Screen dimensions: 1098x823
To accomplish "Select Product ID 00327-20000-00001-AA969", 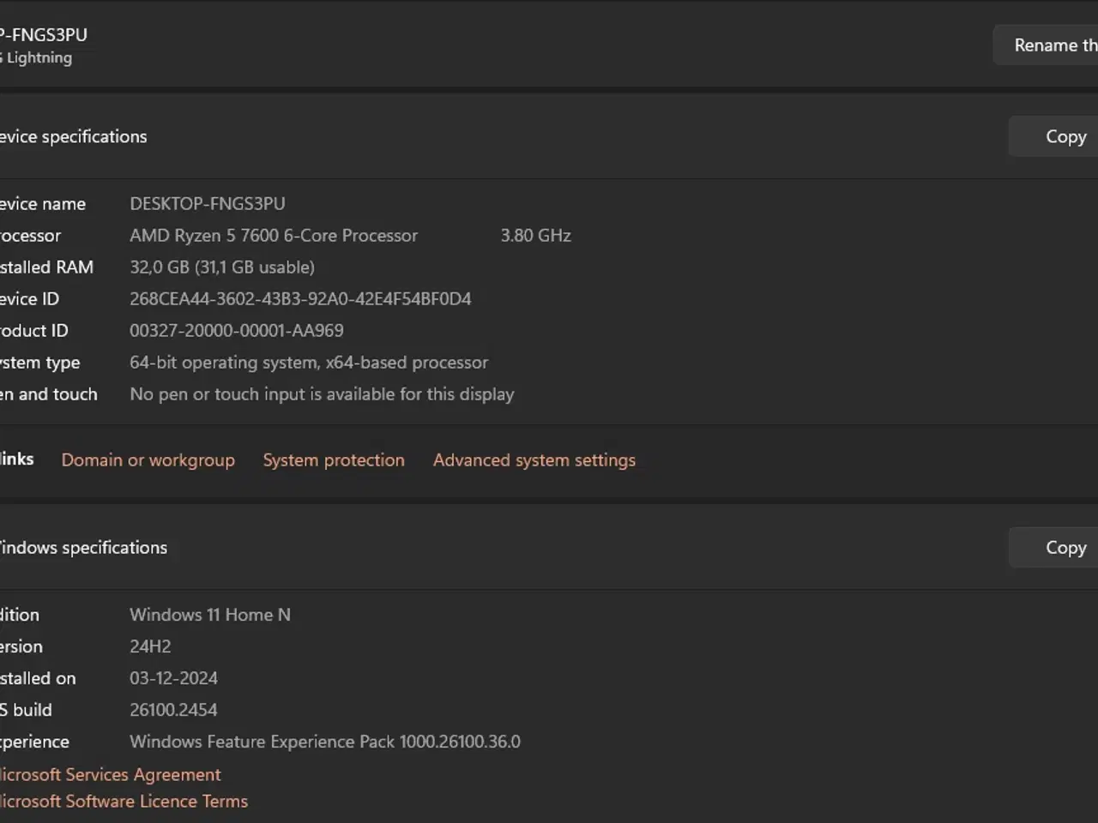I will (237, 331).
